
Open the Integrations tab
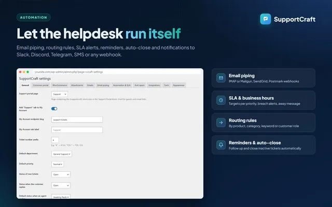click(154, 85)
